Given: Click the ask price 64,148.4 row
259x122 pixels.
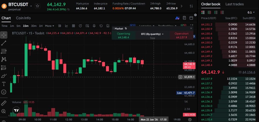Looking at the screenshot, I should [x=228, y=65].
